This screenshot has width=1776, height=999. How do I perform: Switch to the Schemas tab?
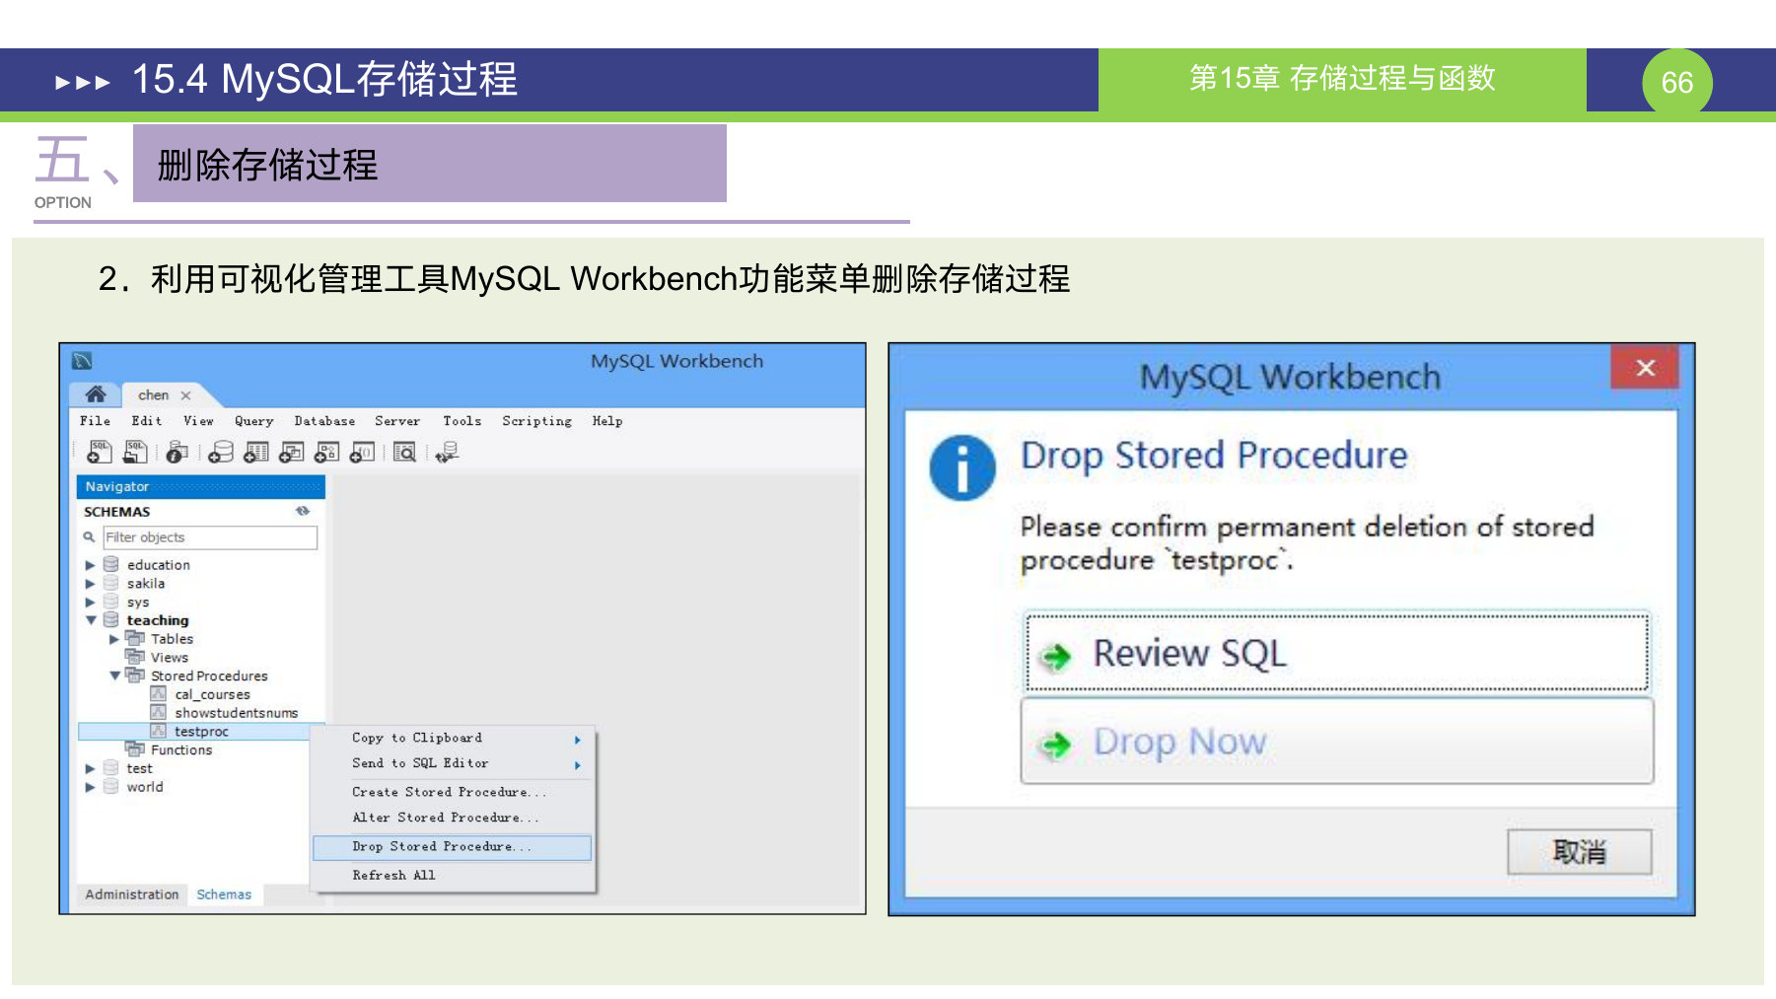224,894
